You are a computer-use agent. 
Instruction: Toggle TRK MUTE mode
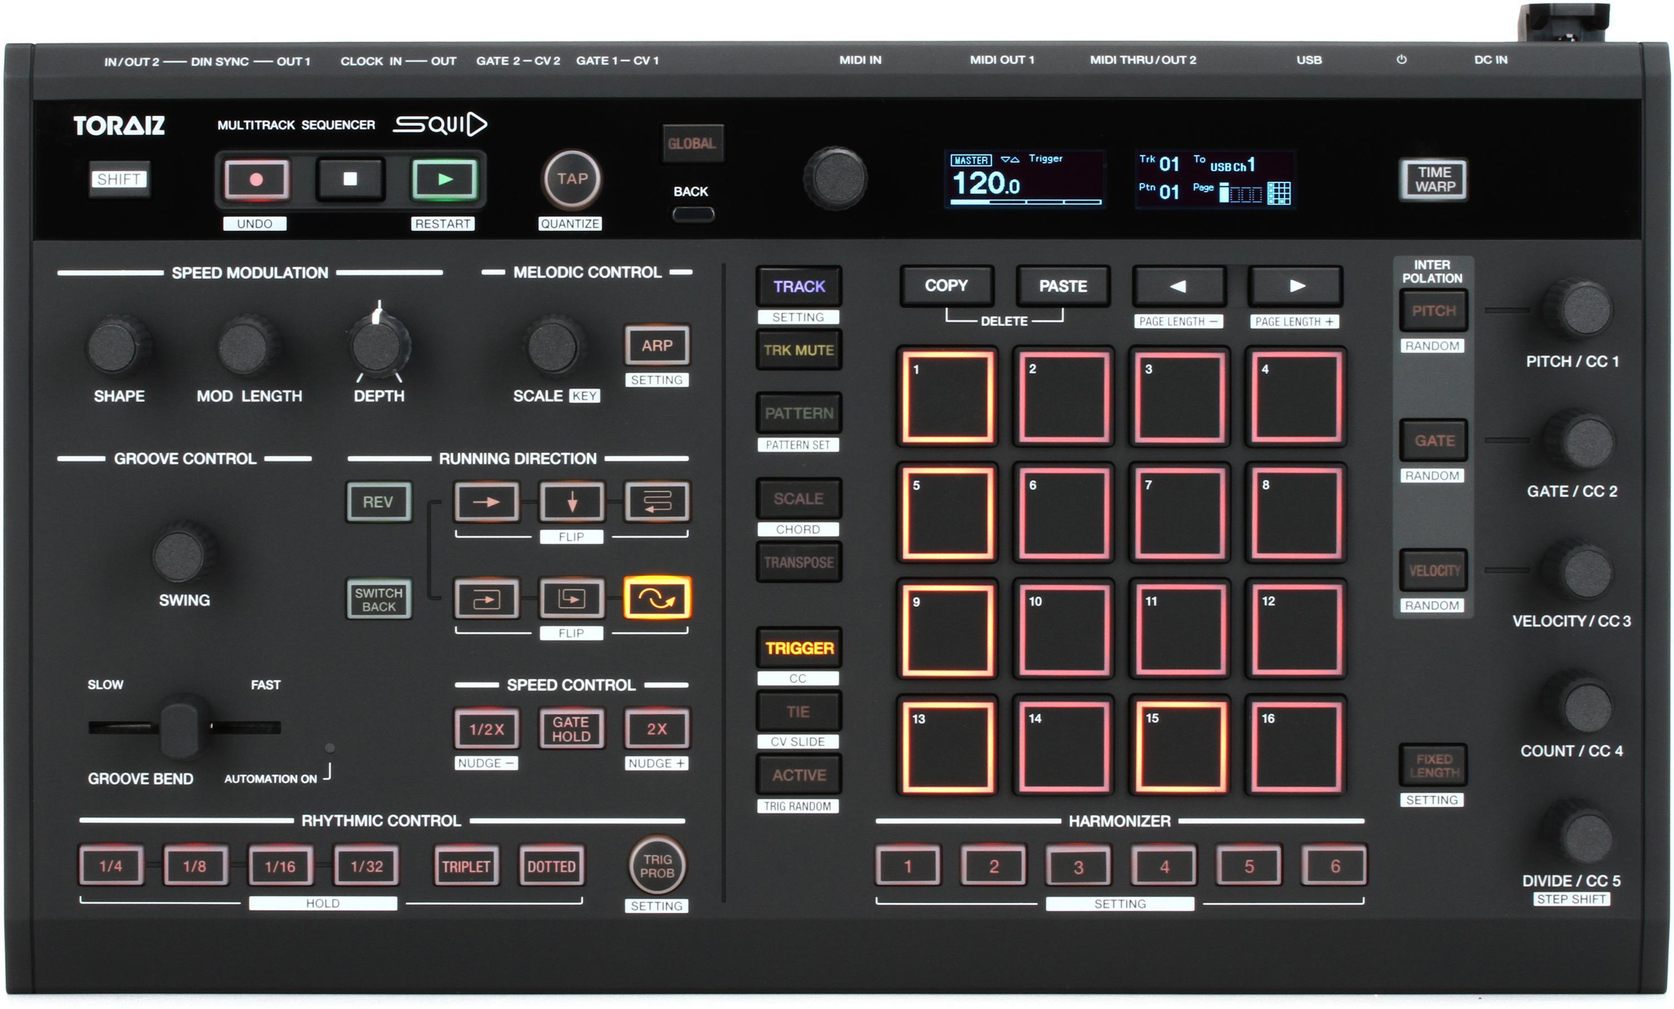799,350
